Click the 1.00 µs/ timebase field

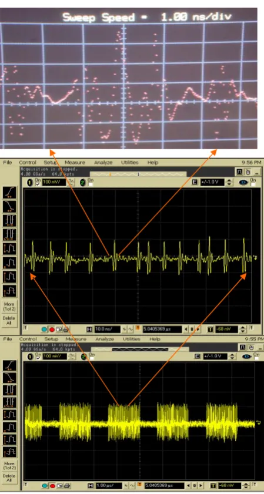109,486
